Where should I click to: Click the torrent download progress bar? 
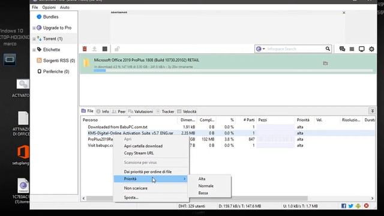tap(233, 71)
